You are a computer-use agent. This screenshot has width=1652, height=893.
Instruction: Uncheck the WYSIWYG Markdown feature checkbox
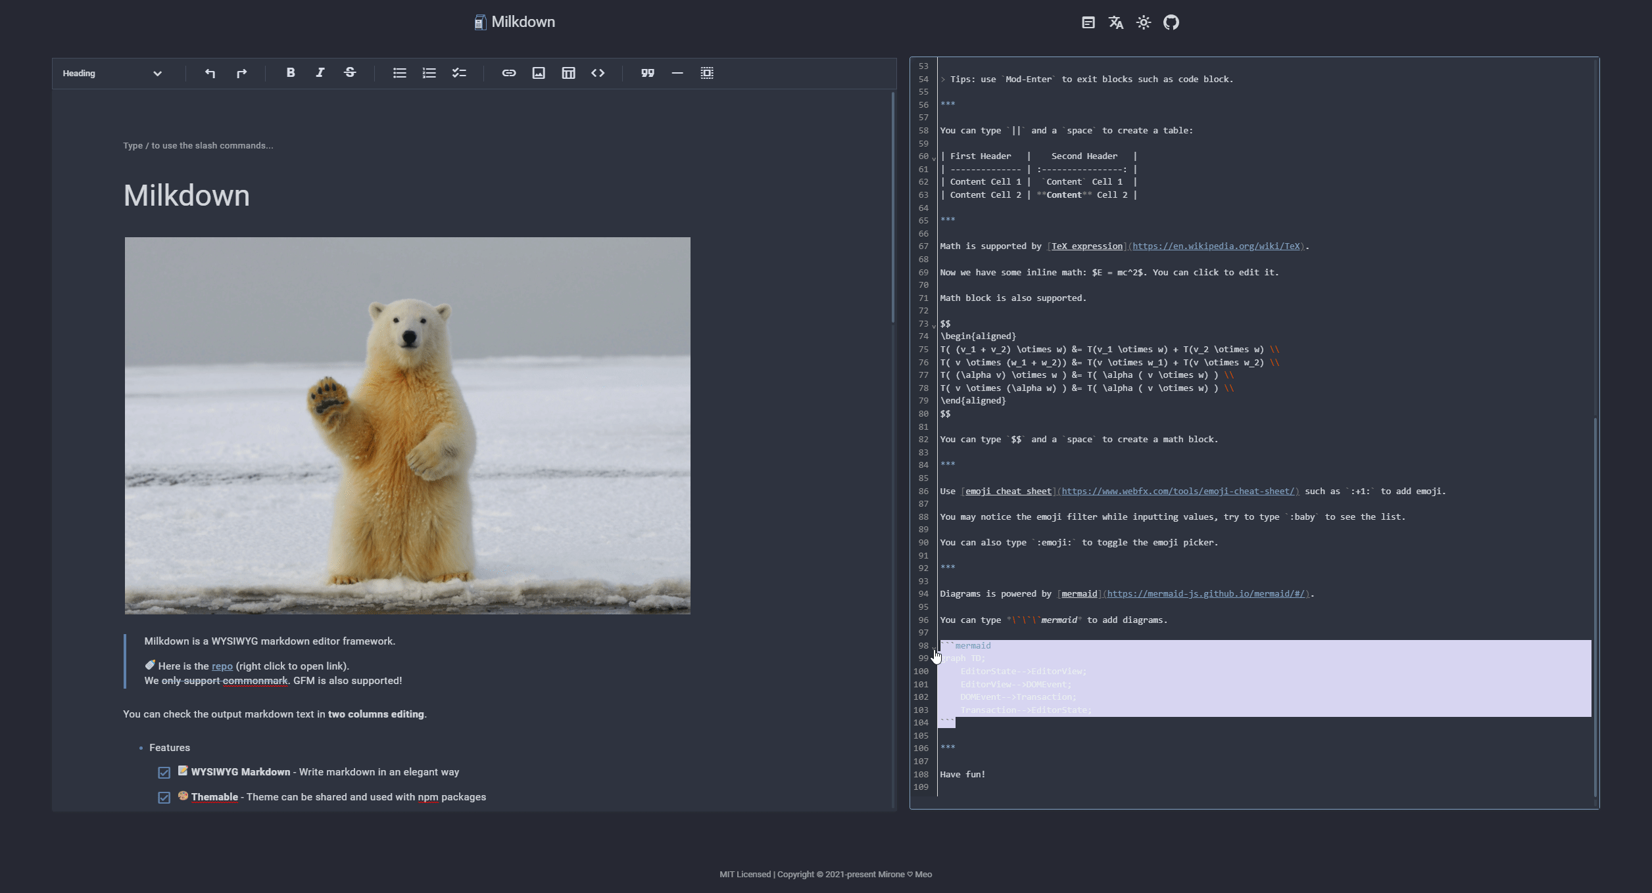click(x=164, y=772)
